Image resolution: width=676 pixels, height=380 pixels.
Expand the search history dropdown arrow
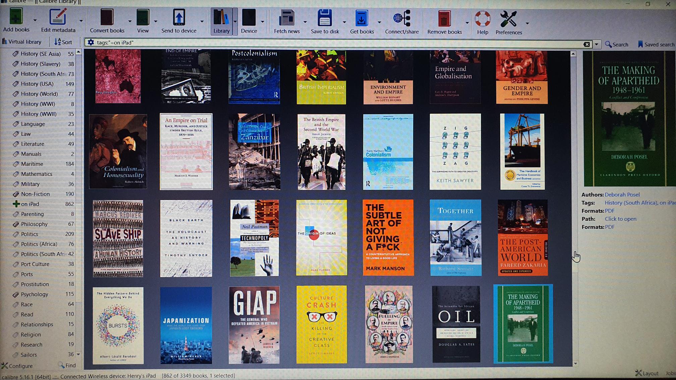(596, 44)
